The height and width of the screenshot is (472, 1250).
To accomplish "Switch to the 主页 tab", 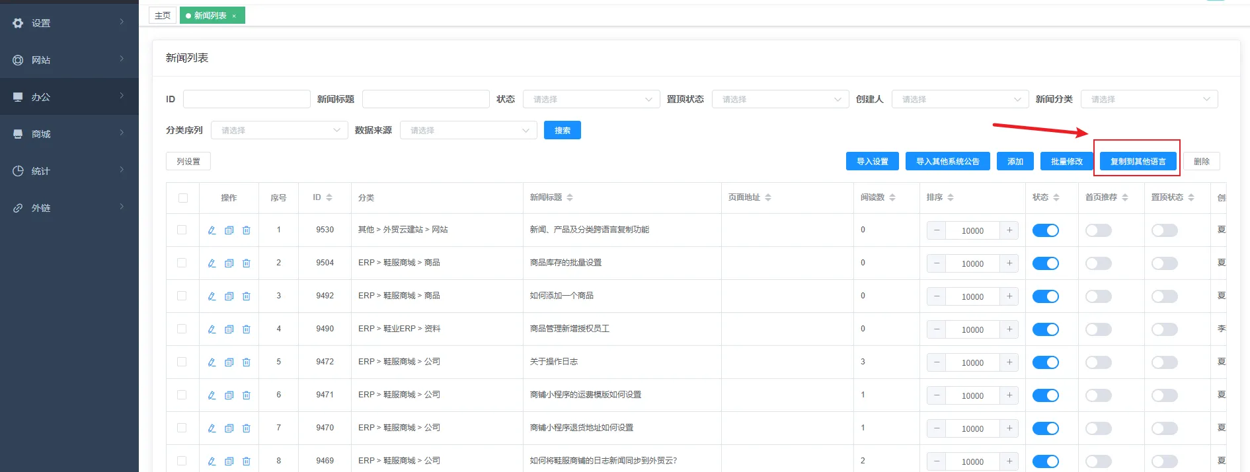I will click(163, 15).
